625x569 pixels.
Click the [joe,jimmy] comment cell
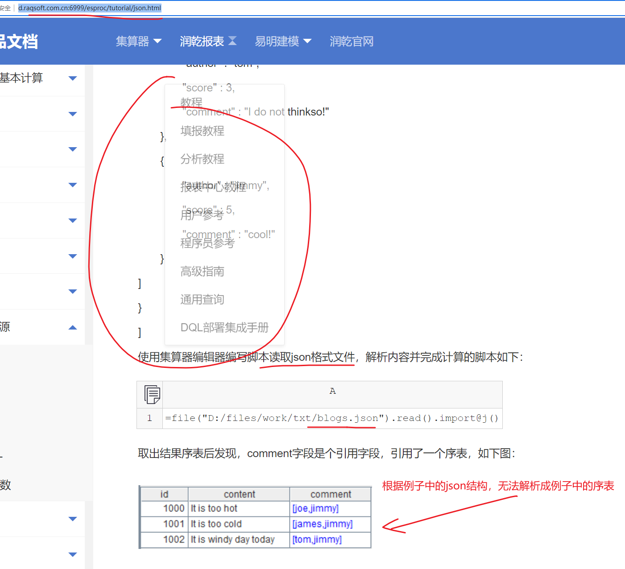[315, 508]
